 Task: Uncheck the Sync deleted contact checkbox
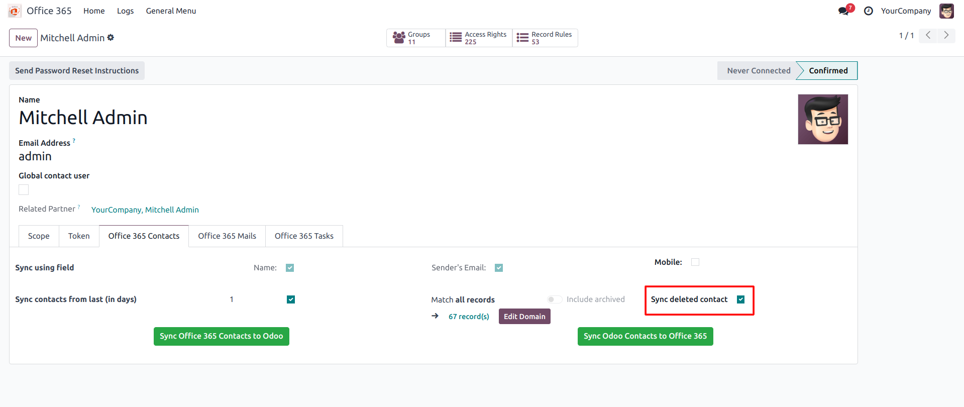740,299
